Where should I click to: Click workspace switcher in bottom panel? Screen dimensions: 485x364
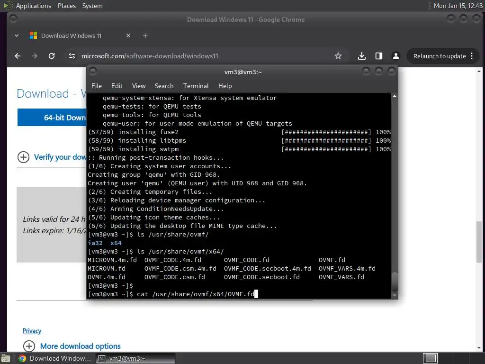point(430,358)
